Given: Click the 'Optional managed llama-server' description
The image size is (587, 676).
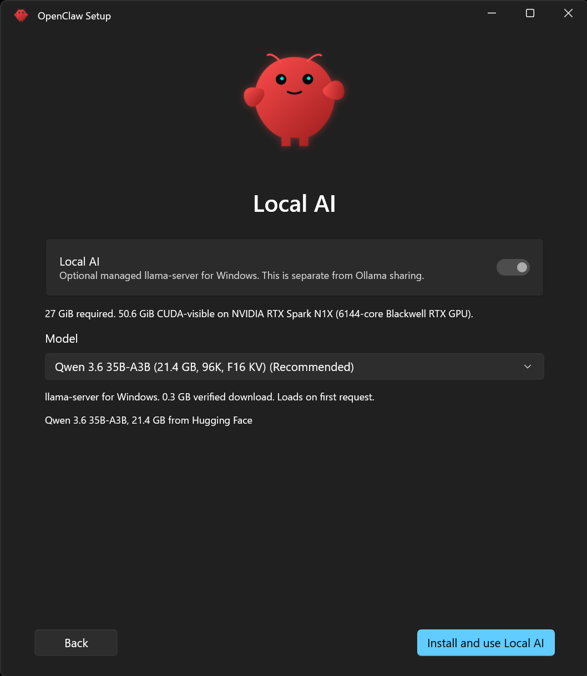Looking at the screenshot, I should click(x=241, y=276).
